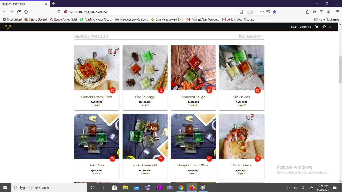The width and height of the screenshot is (342, 192).
Task: Expand the KATEGORI dropdown
Action: 251,36
